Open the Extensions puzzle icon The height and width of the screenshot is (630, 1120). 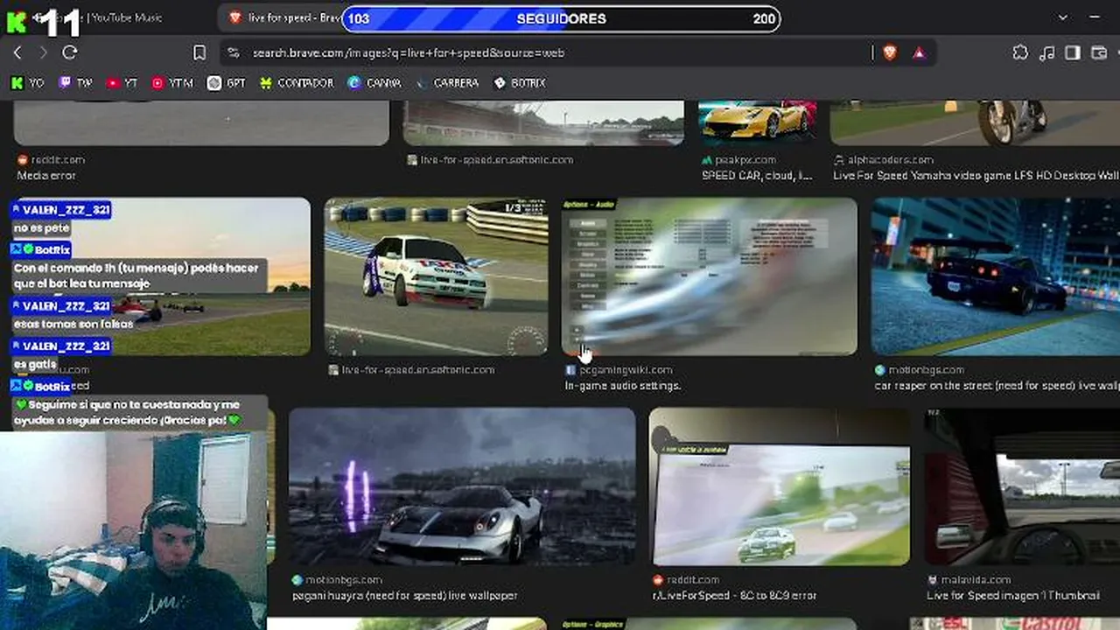click(1020, 52)
